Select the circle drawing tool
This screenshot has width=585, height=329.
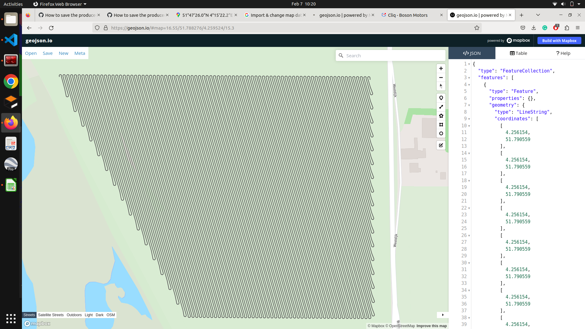pyautogui.click(x=441, y=133)
